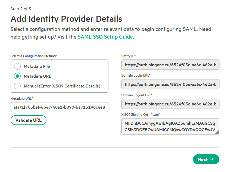The image size is (228, 172).
Task: Grab the certificate textarea resize handle
Action: click(217, 132)
